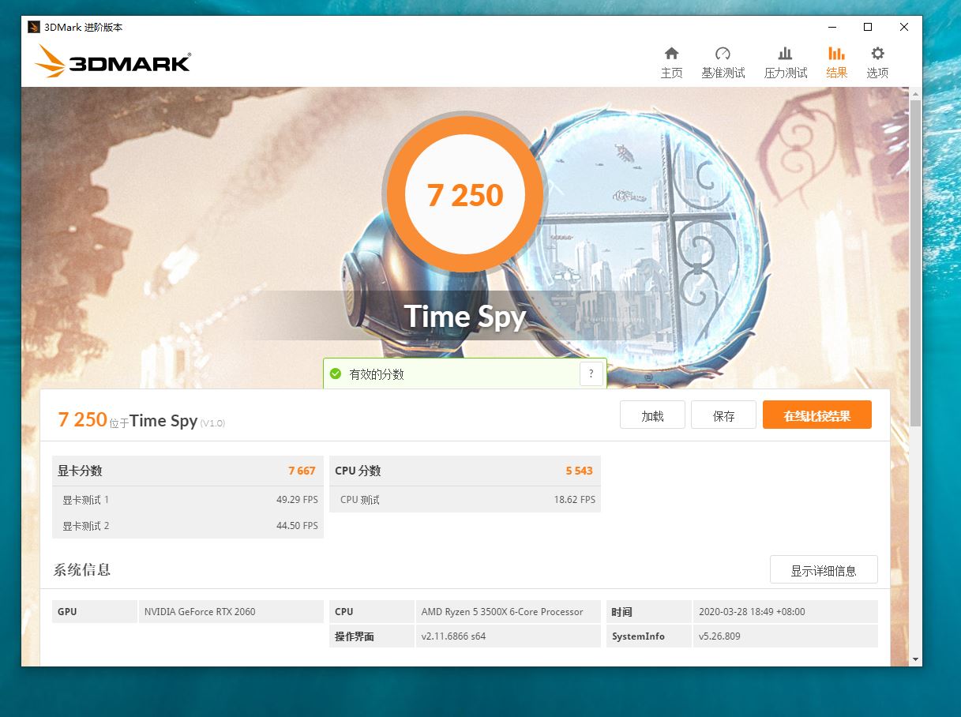
Task: Click the scrollbar up arrow
Action: (x=915, y=93)
